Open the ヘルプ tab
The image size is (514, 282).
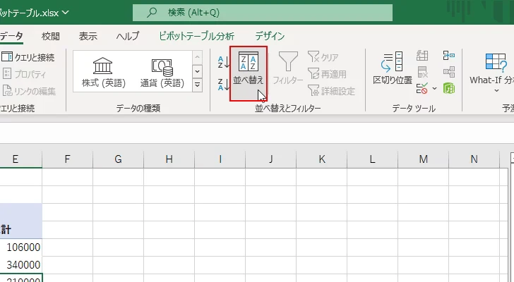pos(128,36)
